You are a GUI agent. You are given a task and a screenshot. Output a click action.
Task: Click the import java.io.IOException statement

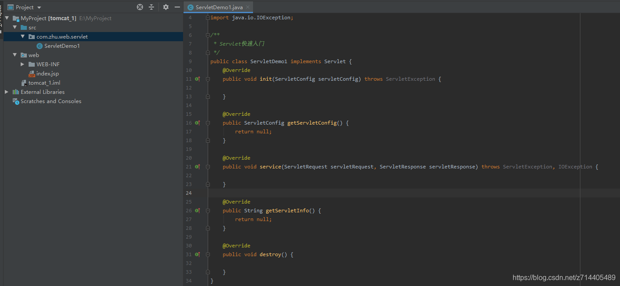(252, 18)
